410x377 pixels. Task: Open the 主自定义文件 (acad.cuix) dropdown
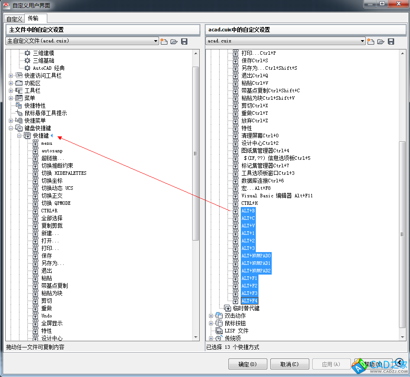(x=156, y=41)
